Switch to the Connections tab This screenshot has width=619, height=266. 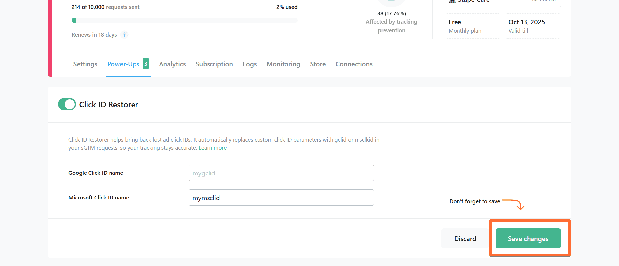pos(354,64)
